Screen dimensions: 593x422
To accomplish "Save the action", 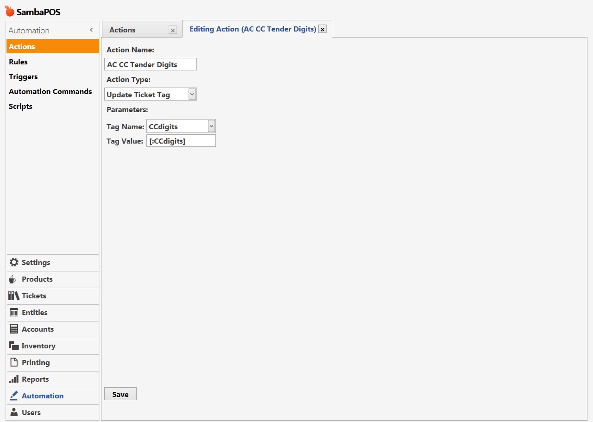I will tap(120, 394).
